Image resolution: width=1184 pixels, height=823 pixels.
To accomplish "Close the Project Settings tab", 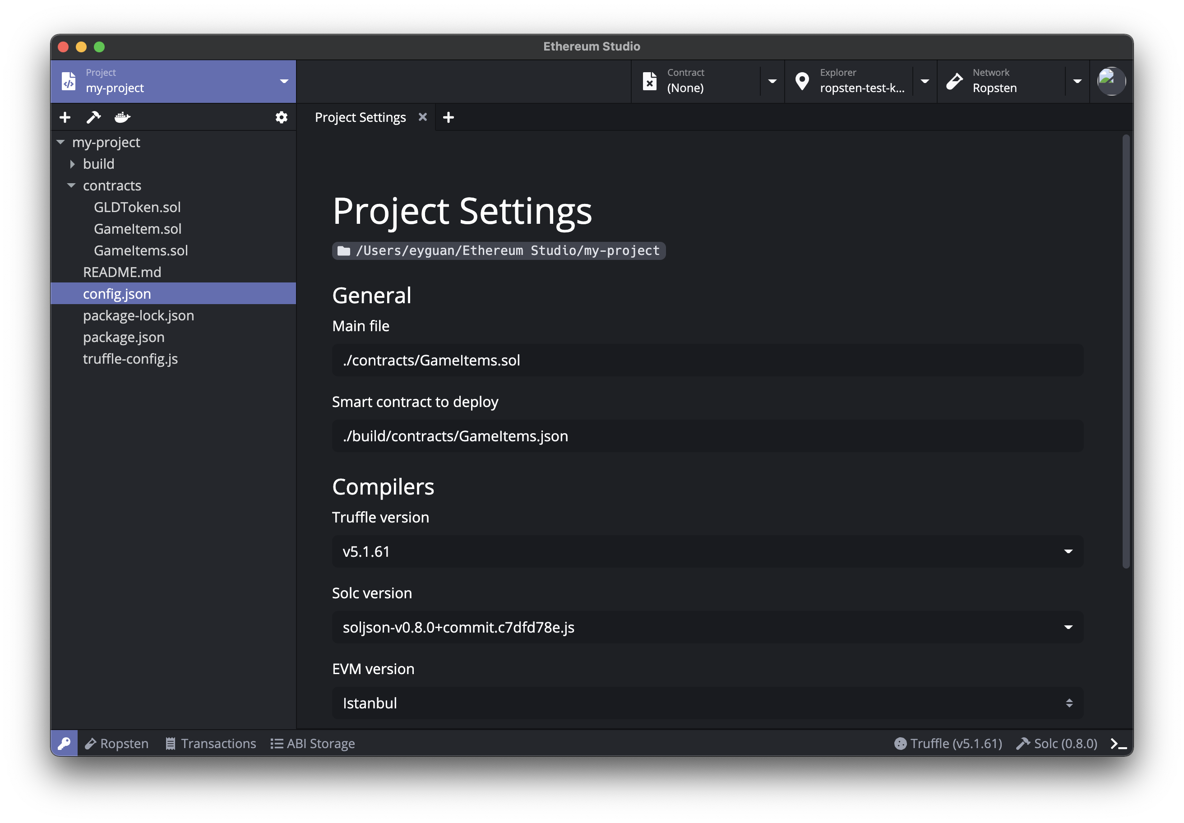I will click(423, 117).
